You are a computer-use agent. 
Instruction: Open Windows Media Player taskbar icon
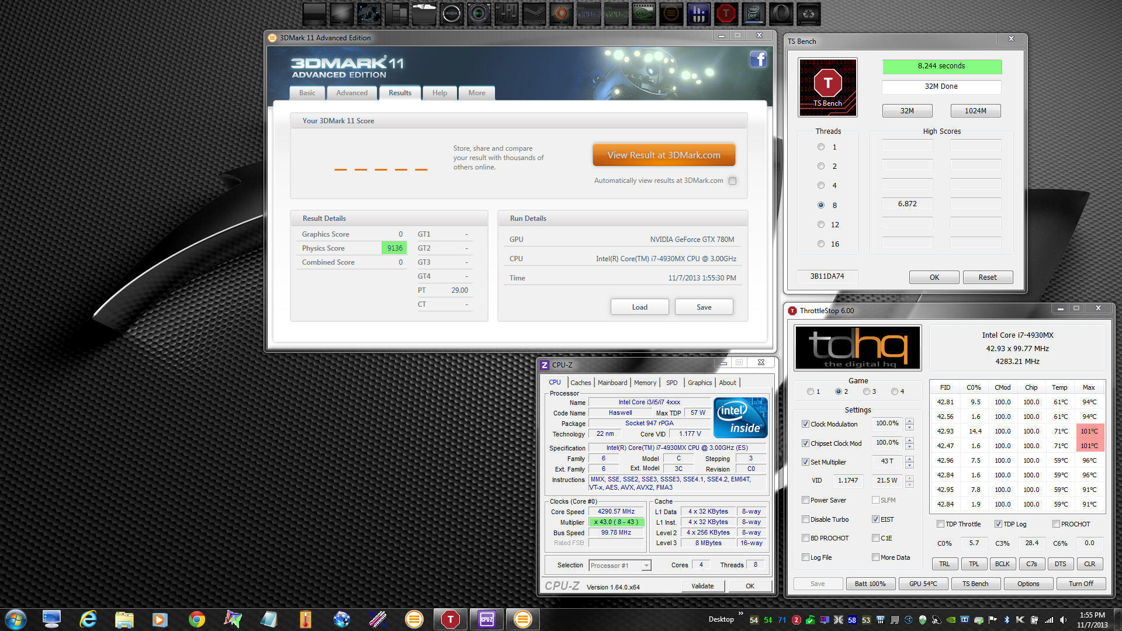[160, 619]
